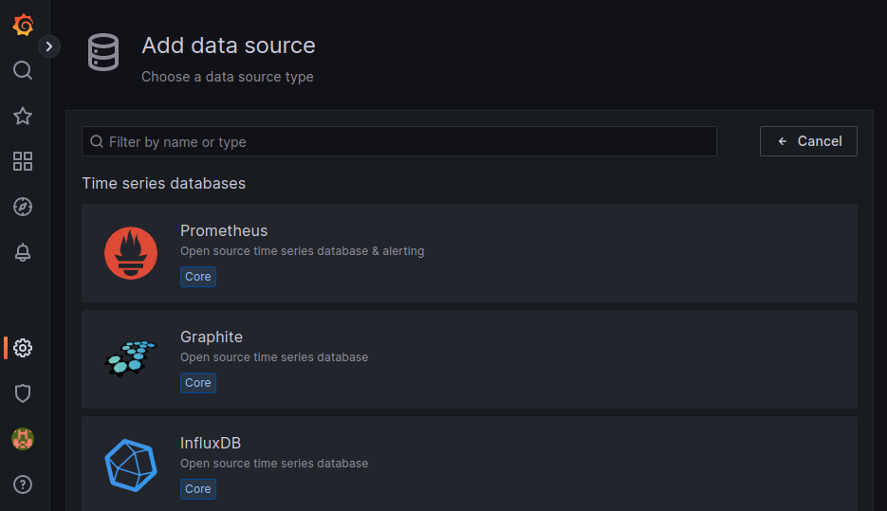Viewport: 887px width, 511px height.
Task: Choose the Prometheus data source title
Action: 224,230
